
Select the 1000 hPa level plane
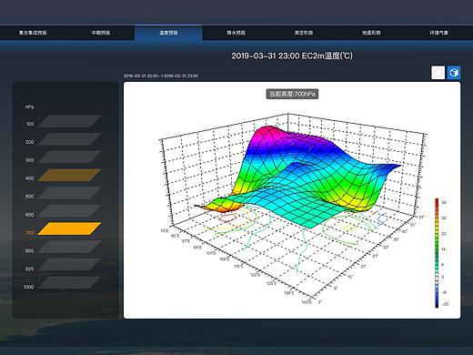(x=69, y=283)
